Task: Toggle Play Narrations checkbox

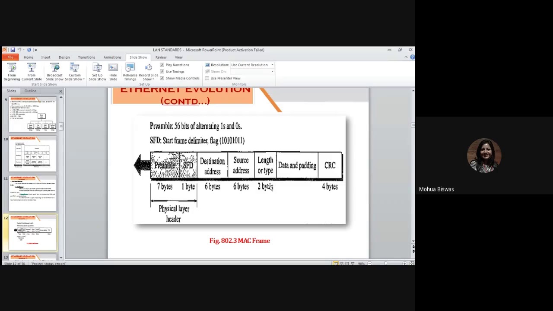Action: pos(162,65)
